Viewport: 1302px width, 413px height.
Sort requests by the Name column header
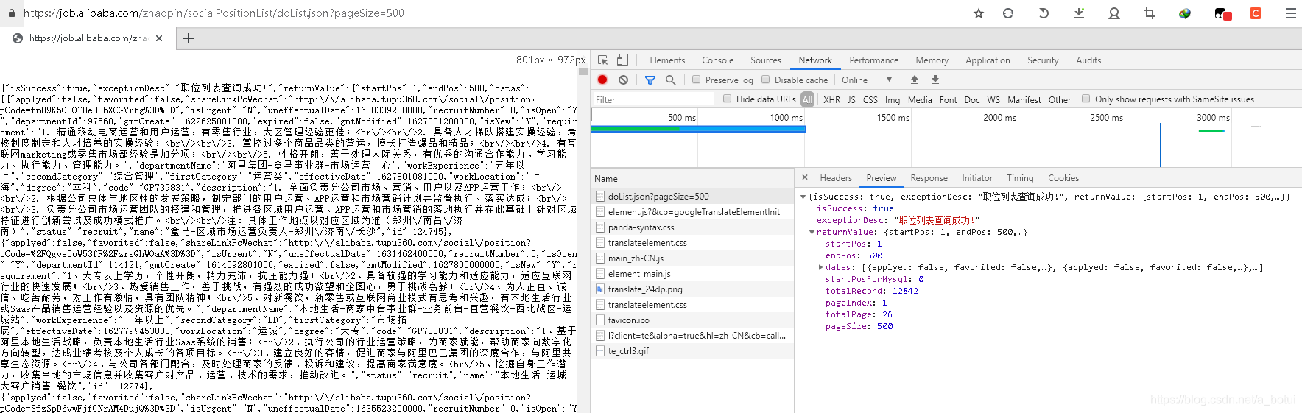(692, 179)
